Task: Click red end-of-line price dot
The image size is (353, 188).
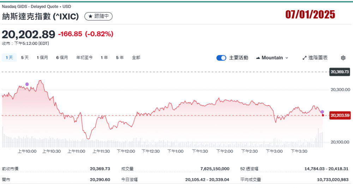Action: pyautogui.click(x=323, y=115)
